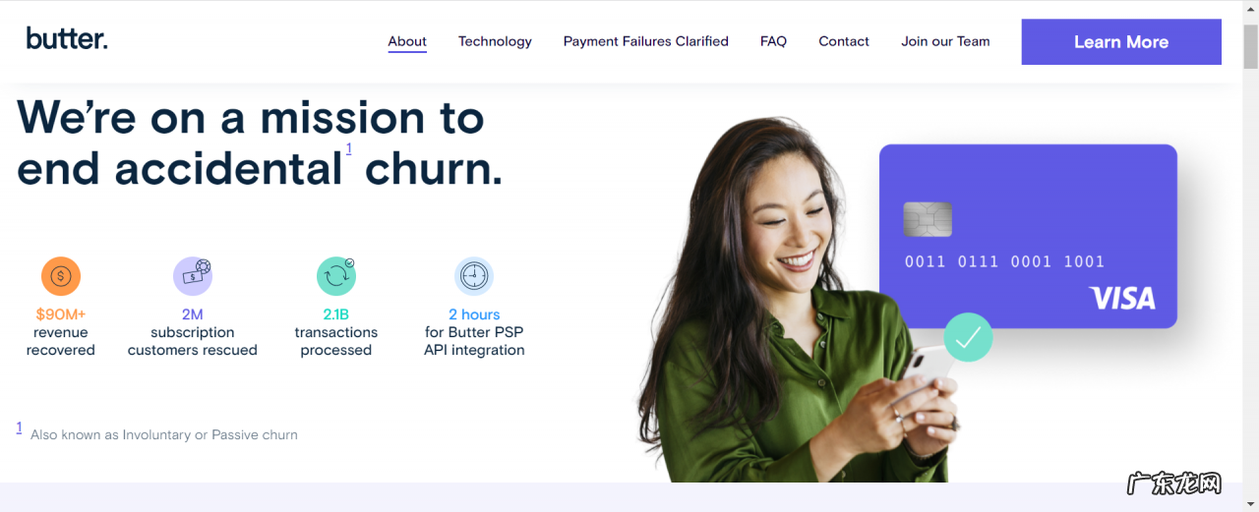
Task: Click the scrollbar up arrow
Action: click(1250, 9)
